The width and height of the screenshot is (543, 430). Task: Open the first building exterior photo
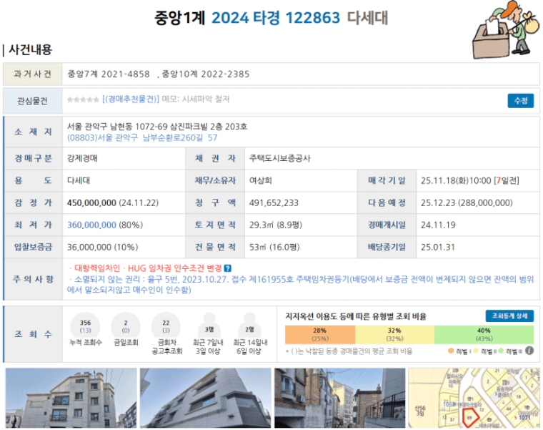pos(71,398)
